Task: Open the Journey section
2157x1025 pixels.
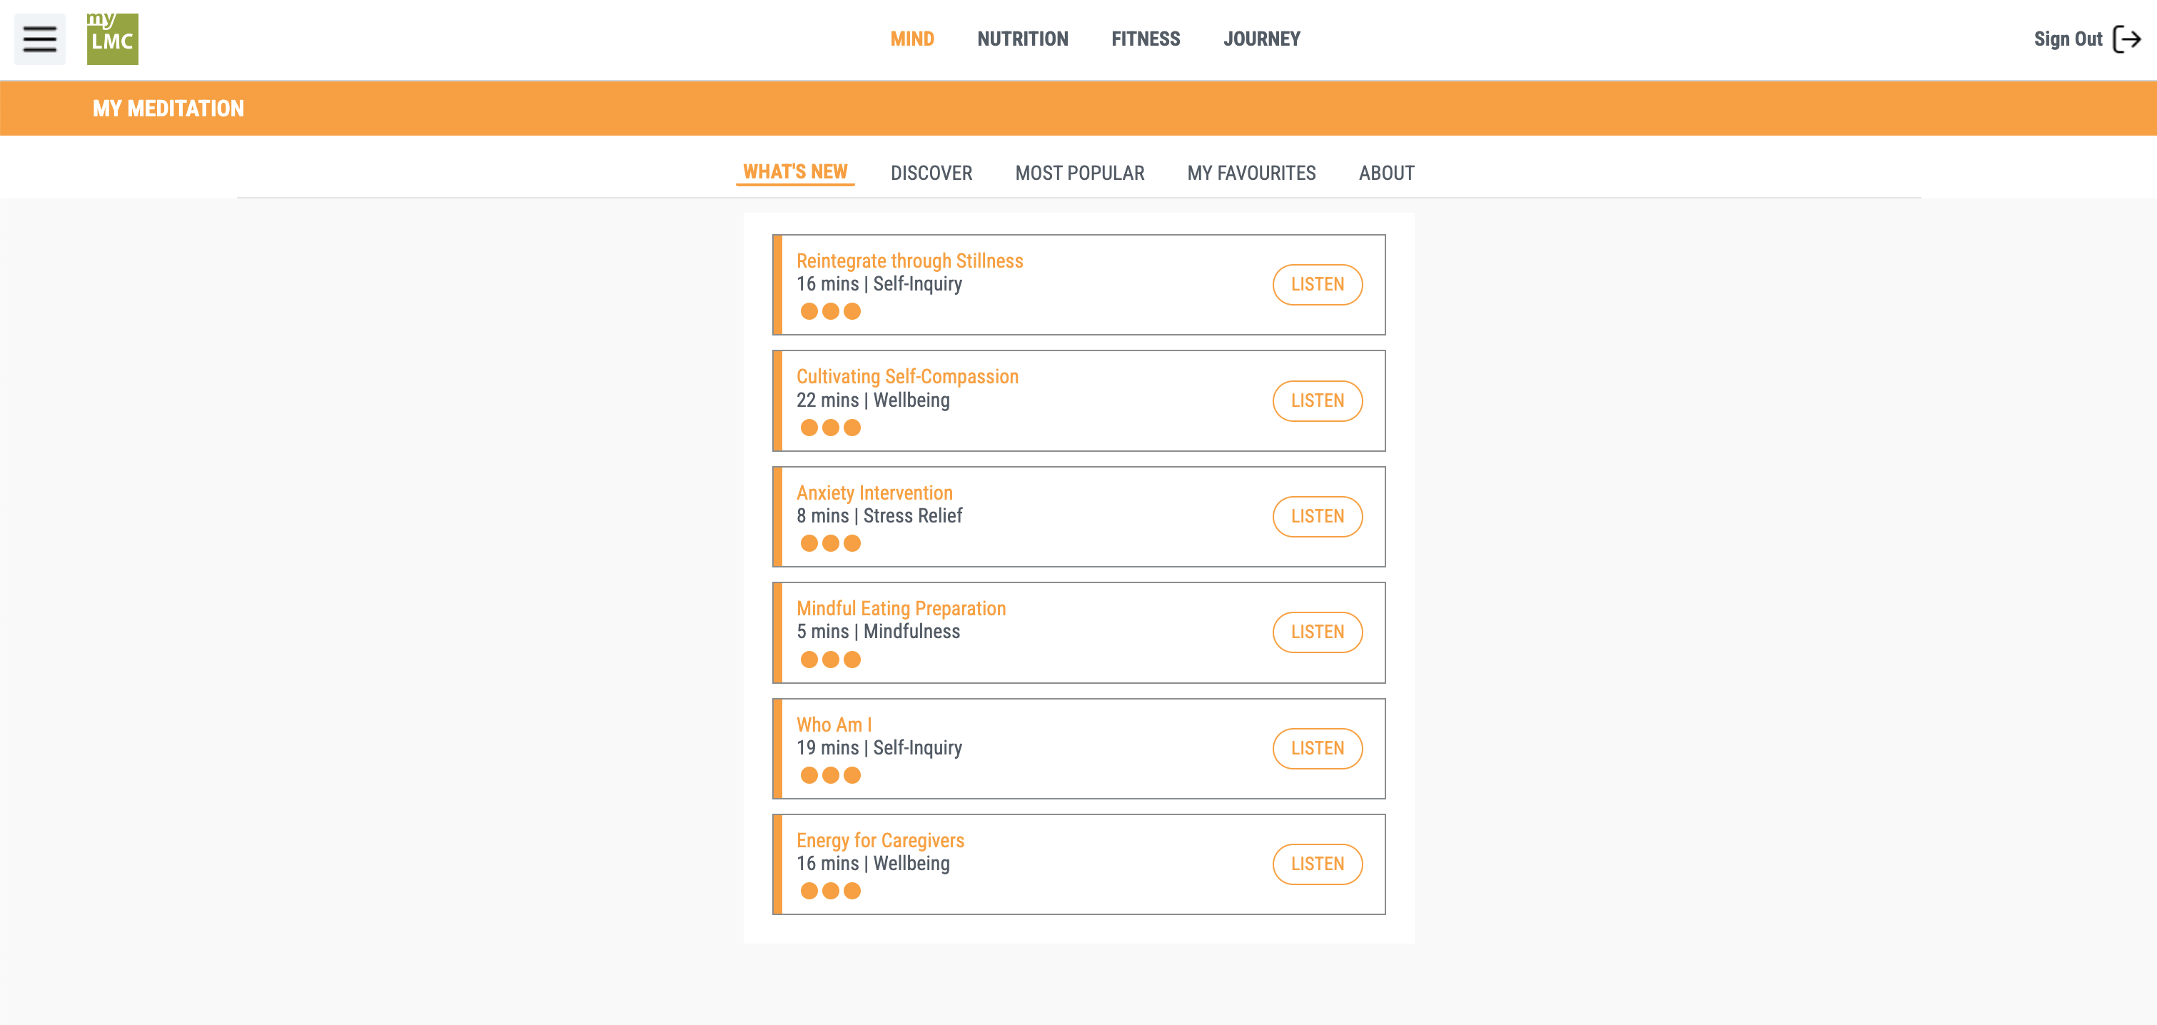Action: [1261, 39]
